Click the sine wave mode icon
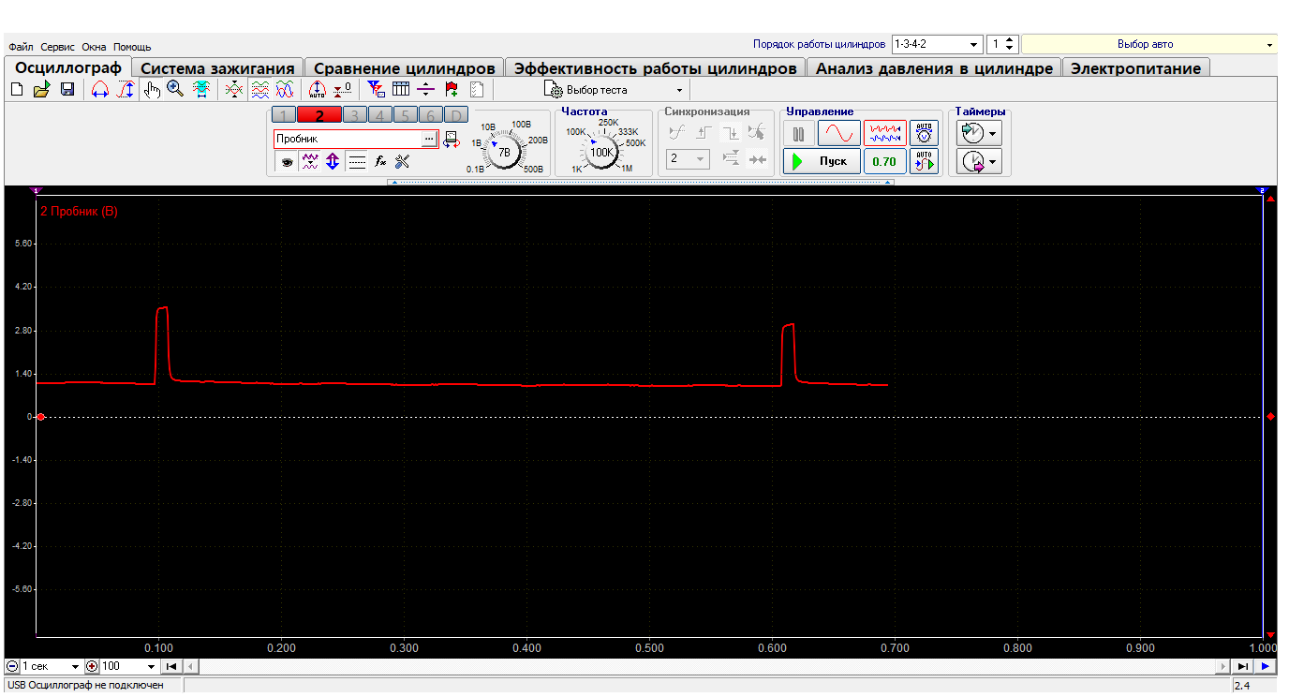 838,133
